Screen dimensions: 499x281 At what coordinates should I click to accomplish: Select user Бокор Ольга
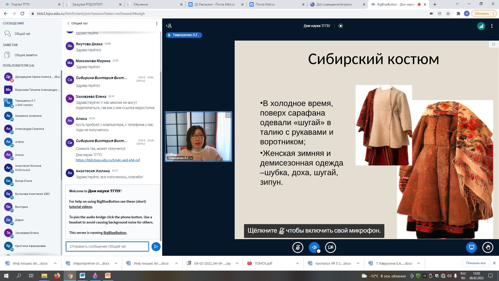point(32,181)
